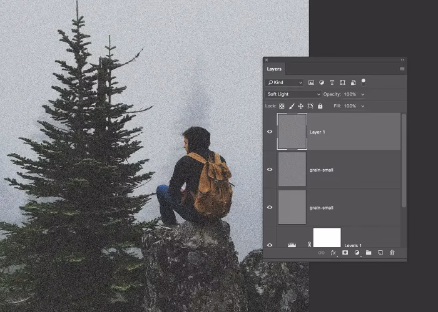Select the Layer 1 thumbnail
This screenshot has height=312, width=438.
(292, 131)
